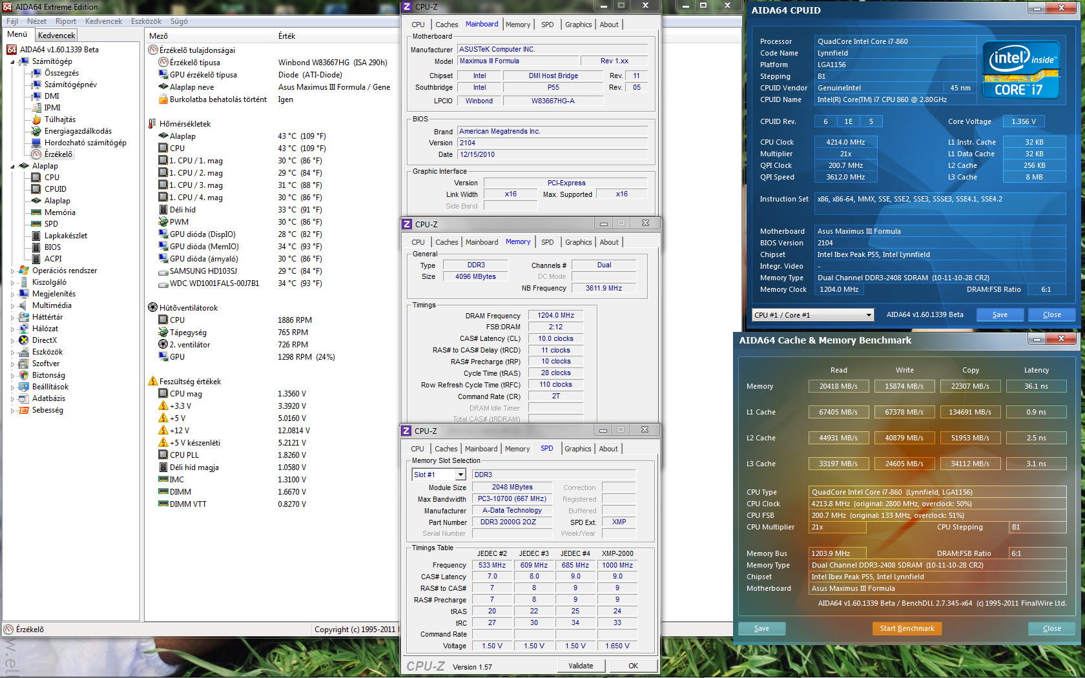Click DRAM Frequency value 1204.0 MHz
Screen dimensions: 1085x678
pyautogui.click(x=555, y=315)
